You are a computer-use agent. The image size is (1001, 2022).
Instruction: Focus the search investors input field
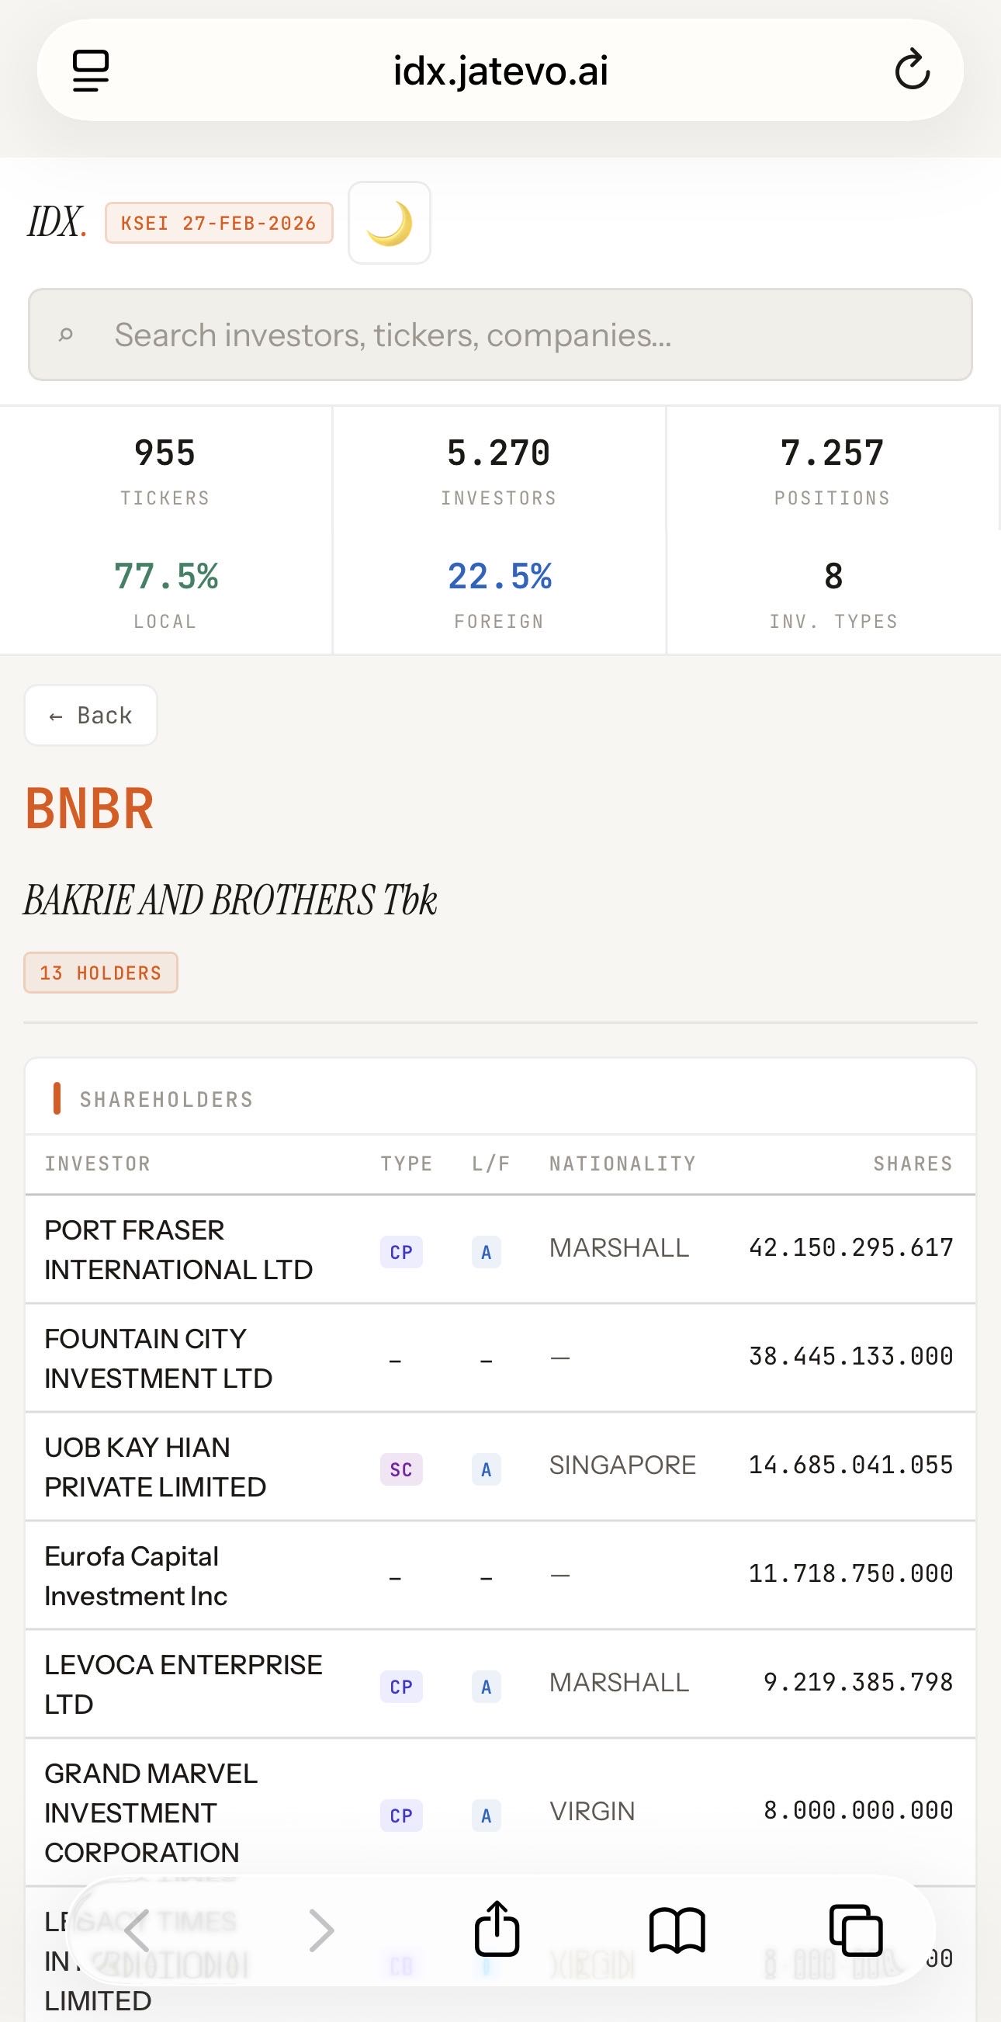click(x=500, y=335)
